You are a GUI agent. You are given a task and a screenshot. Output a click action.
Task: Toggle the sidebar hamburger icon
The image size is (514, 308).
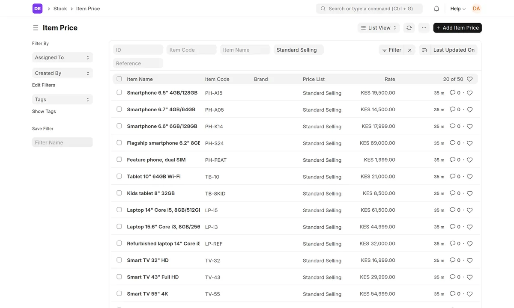(36, 28)
